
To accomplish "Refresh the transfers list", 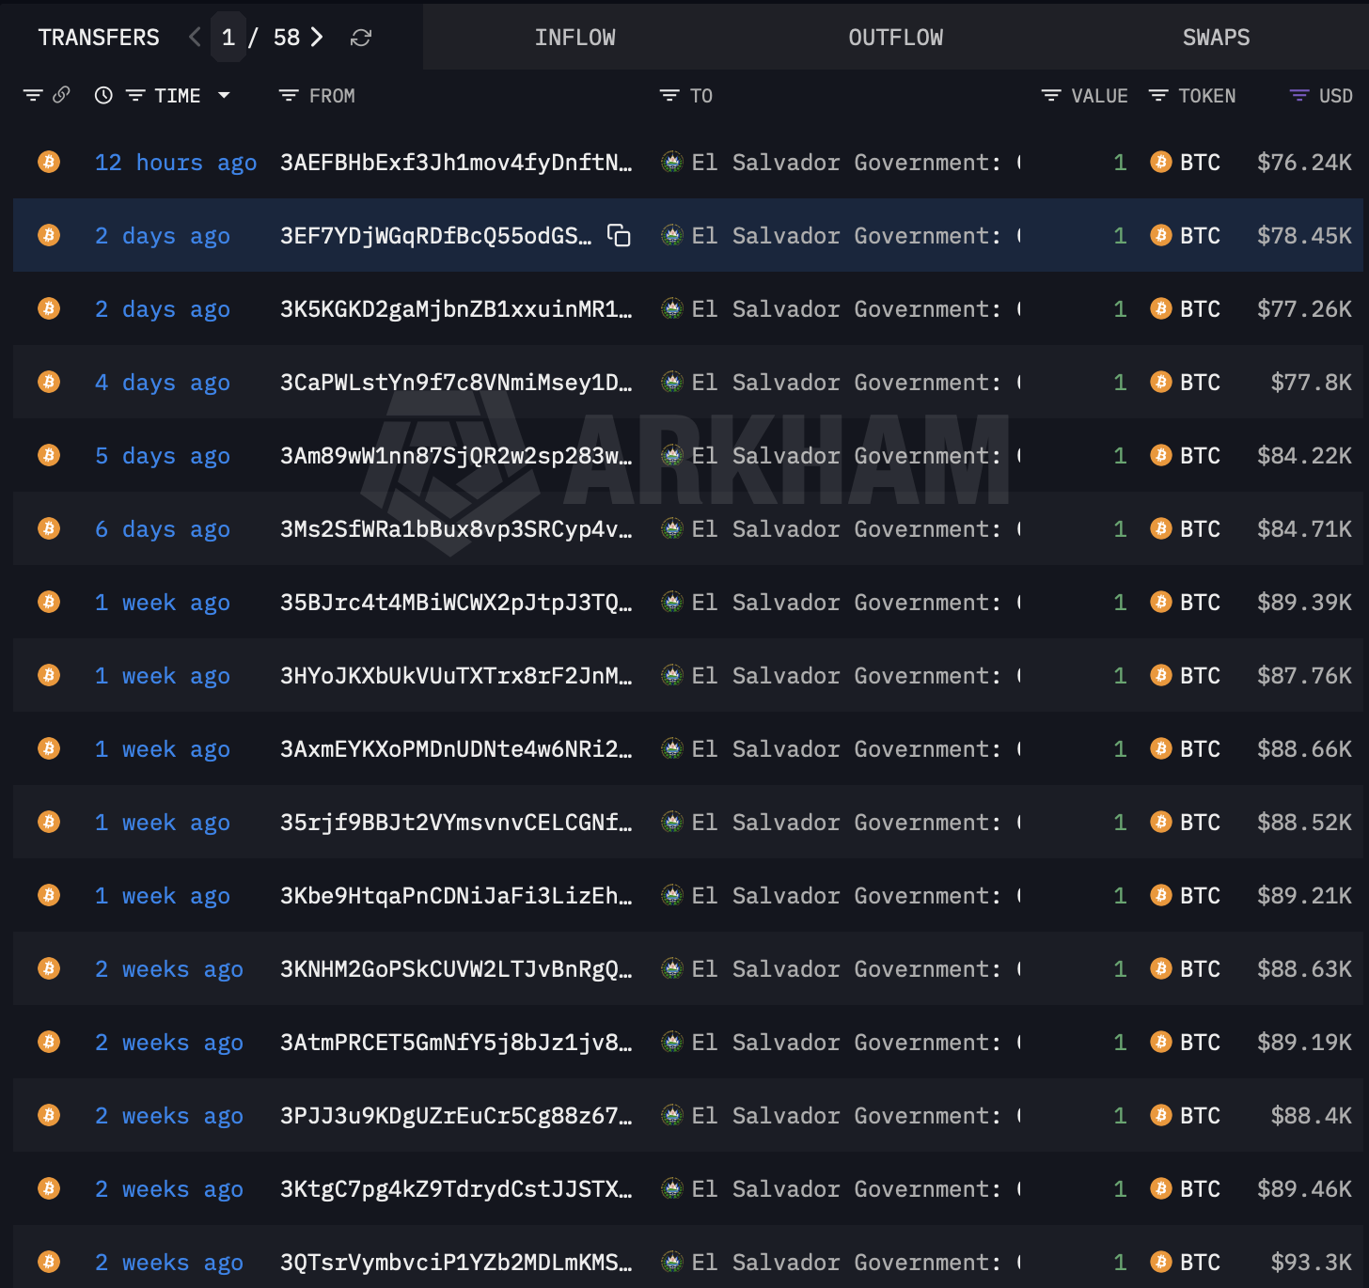I will point(361,38).
